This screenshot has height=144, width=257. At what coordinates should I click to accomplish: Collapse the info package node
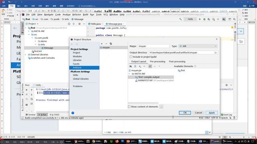[x=36, y=44]
